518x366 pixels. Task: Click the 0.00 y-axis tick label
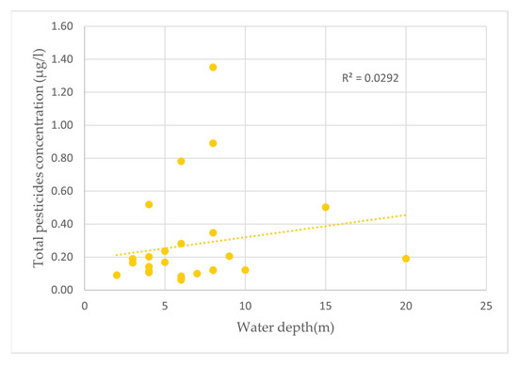(62, 290)
